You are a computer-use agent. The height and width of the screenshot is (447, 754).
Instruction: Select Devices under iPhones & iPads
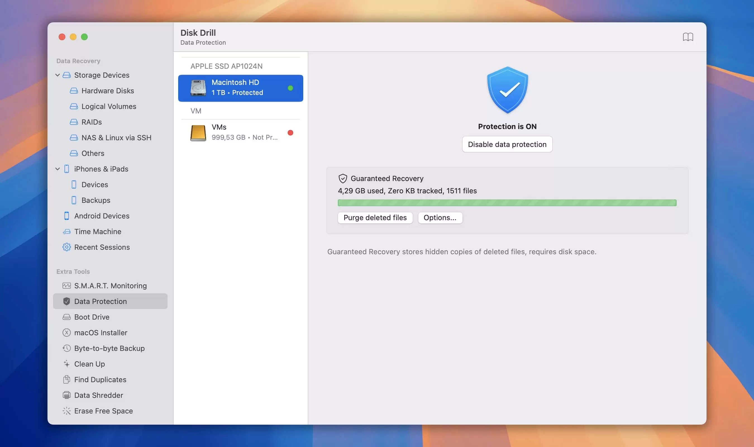click(x=94, y=185)
